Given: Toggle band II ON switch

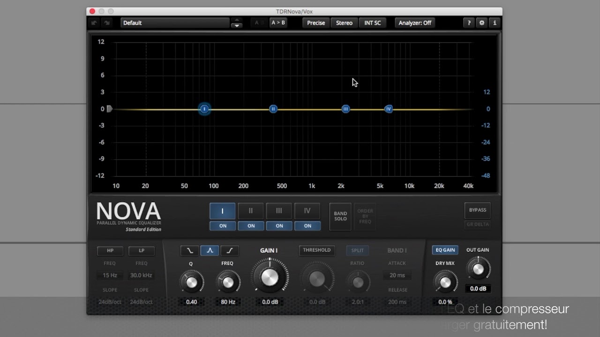Looking at the screenshot, I should (251, 226).
